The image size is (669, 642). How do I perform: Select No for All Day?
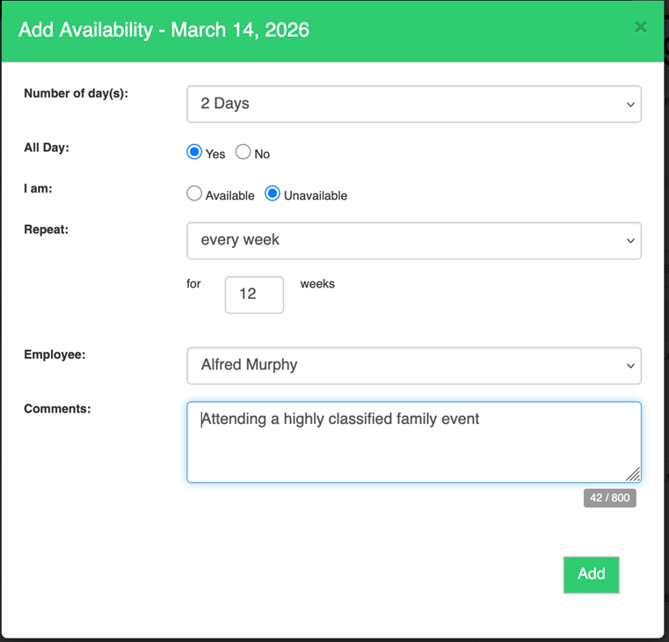[244, 152]
